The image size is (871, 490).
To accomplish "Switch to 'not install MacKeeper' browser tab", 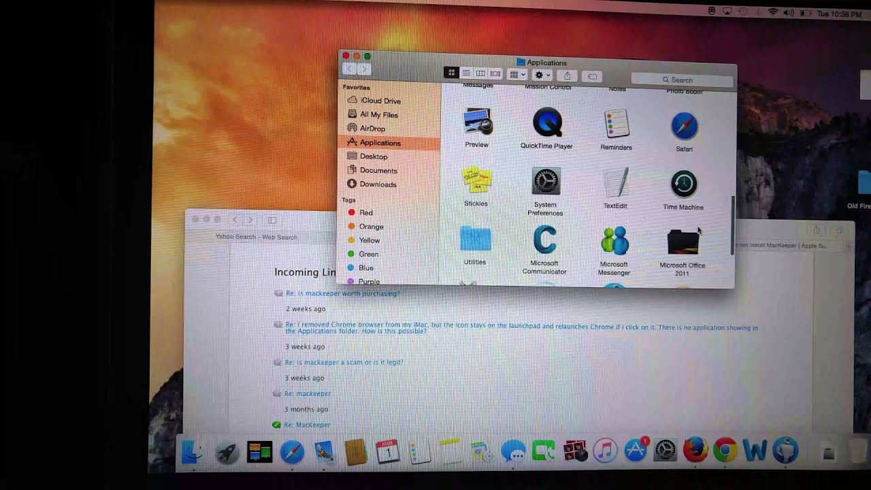I will 783,246.
